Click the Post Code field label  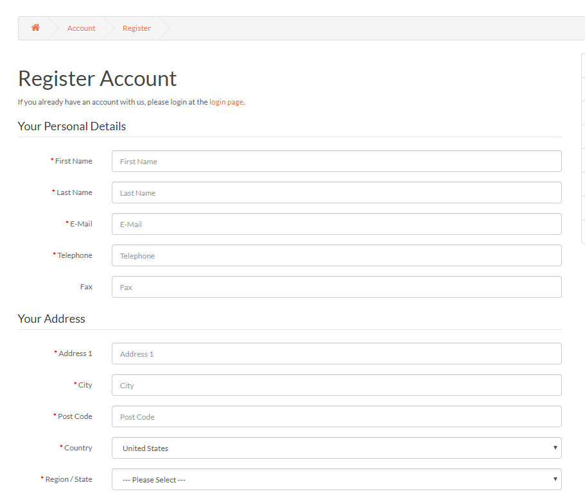(75, 416)
